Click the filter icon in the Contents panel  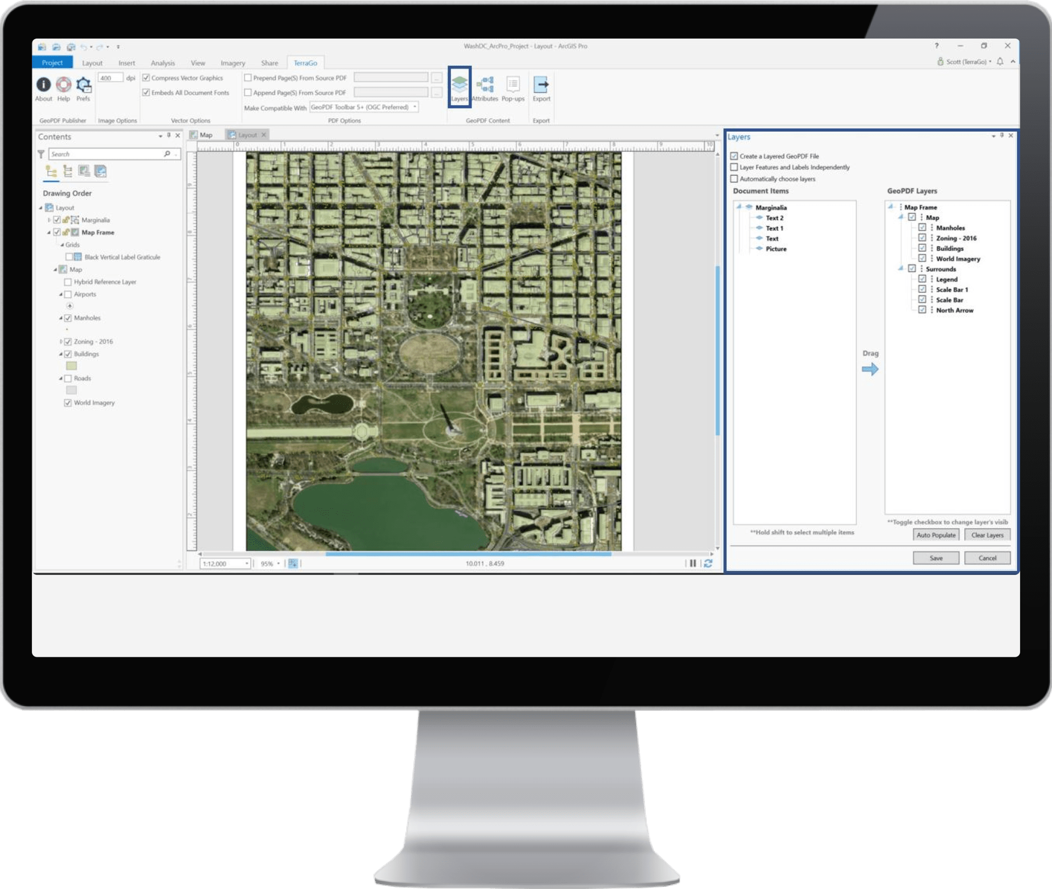[x=41, y=154]
